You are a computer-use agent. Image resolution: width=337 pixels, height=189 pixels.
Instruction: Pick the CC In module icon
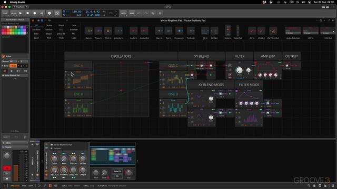click(205, 31)
